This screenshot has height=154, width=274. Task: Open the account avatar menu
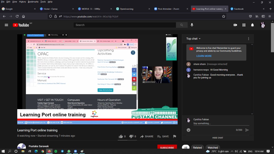263,25
